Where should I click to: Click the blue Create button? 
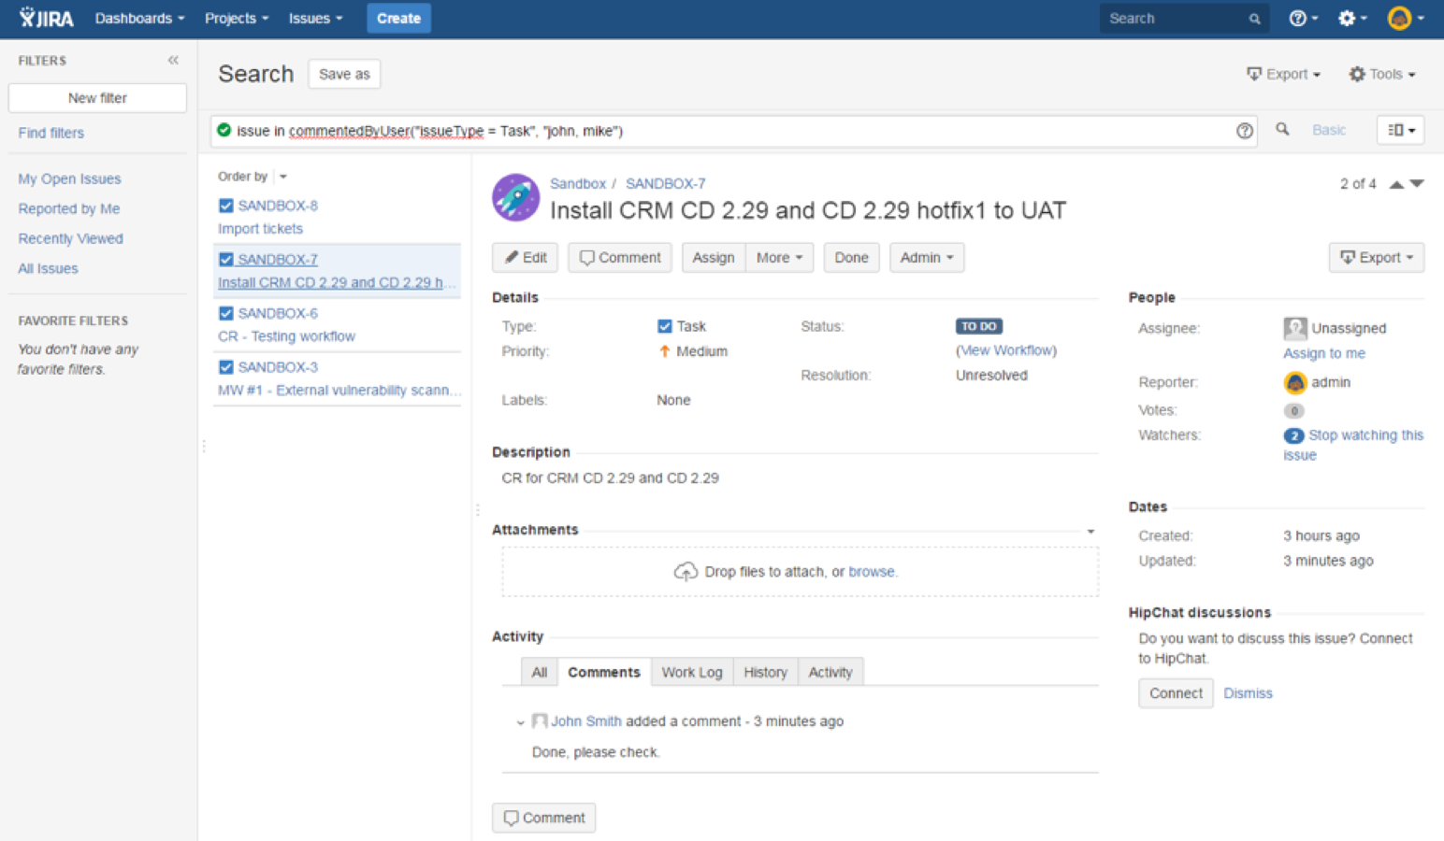(x=398, y=18)
